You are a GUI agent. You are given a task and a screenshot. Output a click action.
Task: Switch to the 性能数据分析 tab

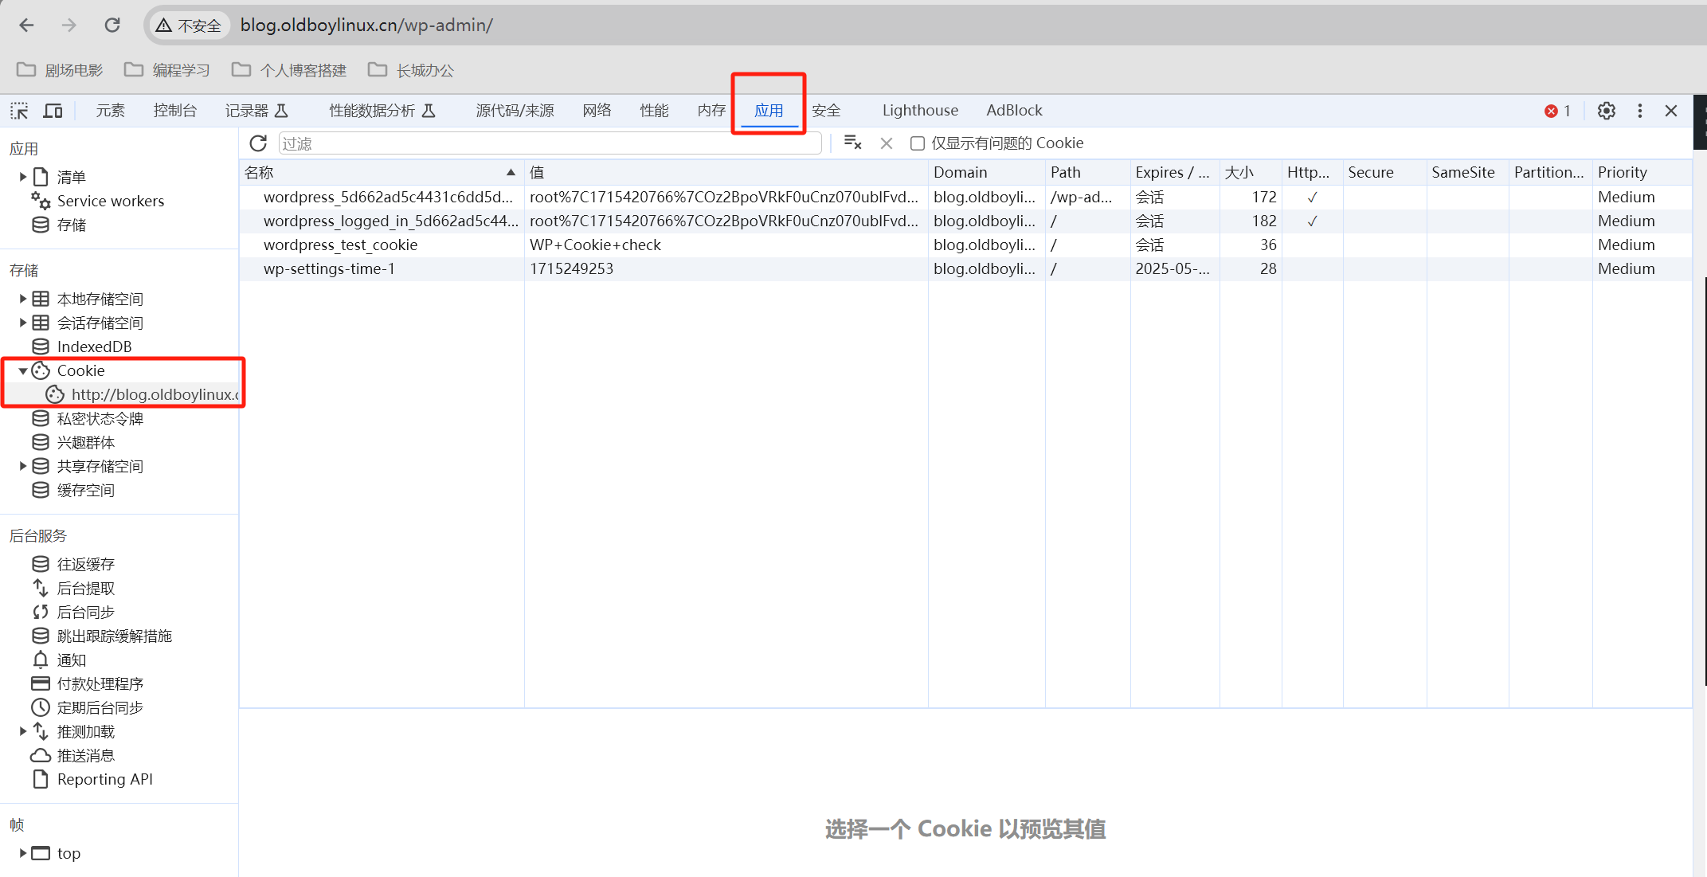(382, 111)
